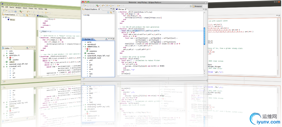Viewport: 282px width, 127px height.
Task: Collapse _CELLS:evolve function fold in the center editor
Action: [x=119, y=29]
